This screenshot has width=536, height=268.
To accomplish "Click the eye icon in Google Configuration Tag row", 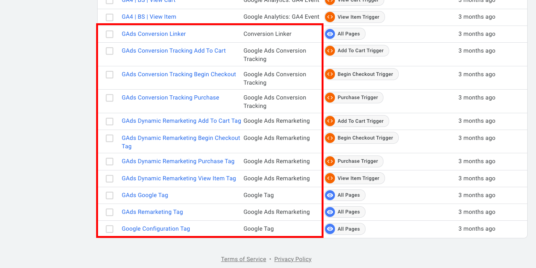I will (330, 229).
